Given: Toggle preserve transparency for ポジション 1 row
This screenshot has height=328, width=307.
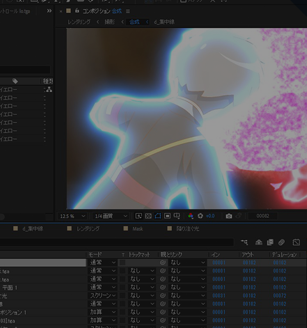Looking at the screenshot, I should 122,312.
